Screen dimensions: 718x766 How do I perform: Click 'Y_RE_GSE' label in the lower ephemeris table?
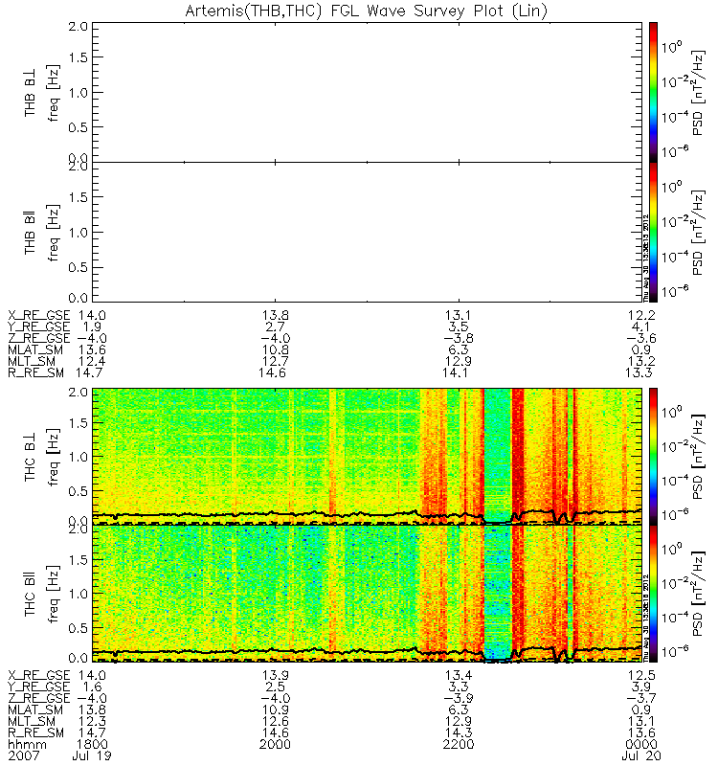39,687
